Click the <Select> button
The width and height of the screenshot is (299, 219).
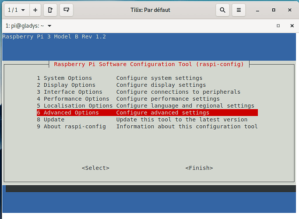tap(95, 168)
